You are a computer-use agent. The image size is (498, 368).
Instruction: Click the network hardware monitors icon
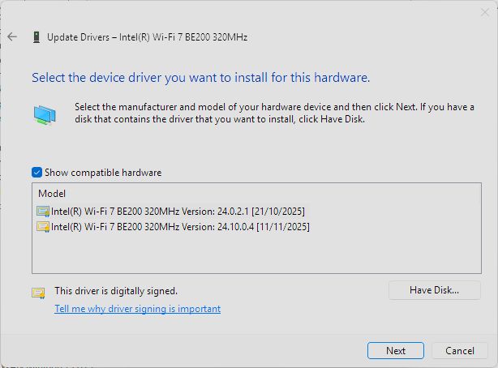pos(45,114)
